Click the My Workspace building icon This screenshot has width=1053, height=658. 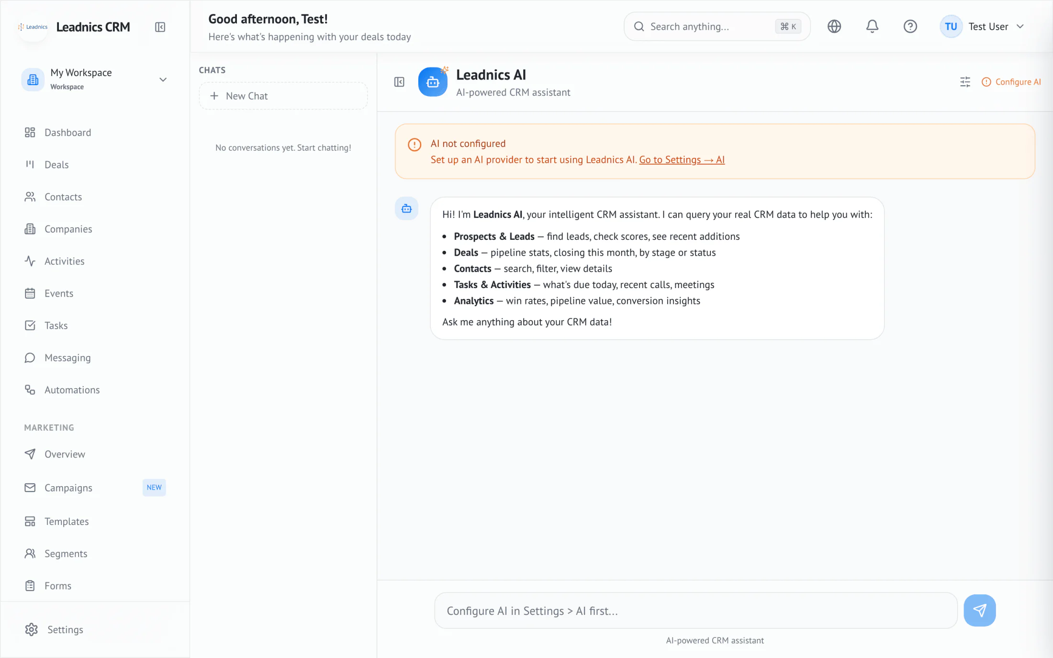(x=33, y=79)
